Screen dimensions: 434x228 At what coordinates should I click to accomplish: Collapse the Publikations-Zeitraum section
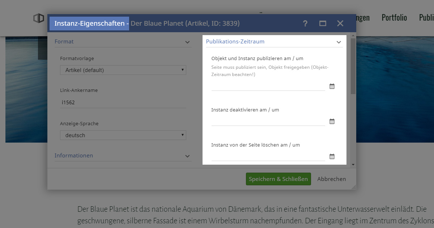point(339,42)
